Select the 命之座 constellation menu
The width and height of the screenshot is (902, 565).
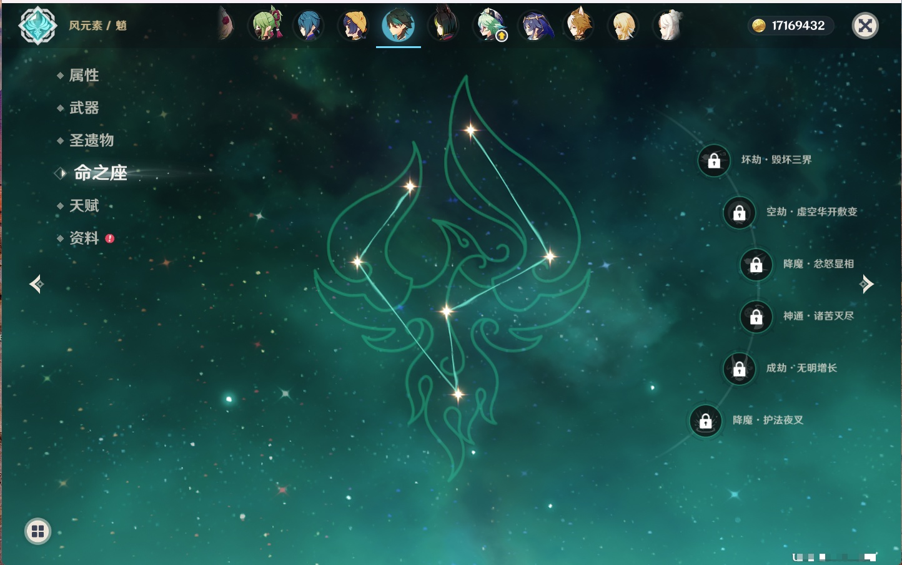point(100,173)
